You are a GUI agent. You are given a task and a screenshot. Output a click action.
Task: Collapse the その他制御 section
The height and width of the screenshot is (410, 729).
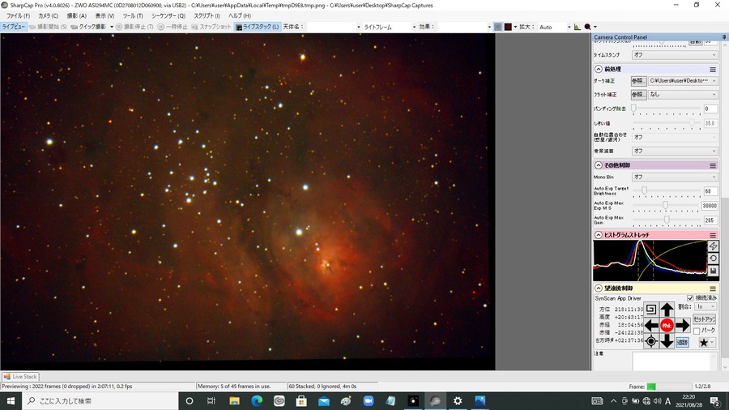point(599,165)
